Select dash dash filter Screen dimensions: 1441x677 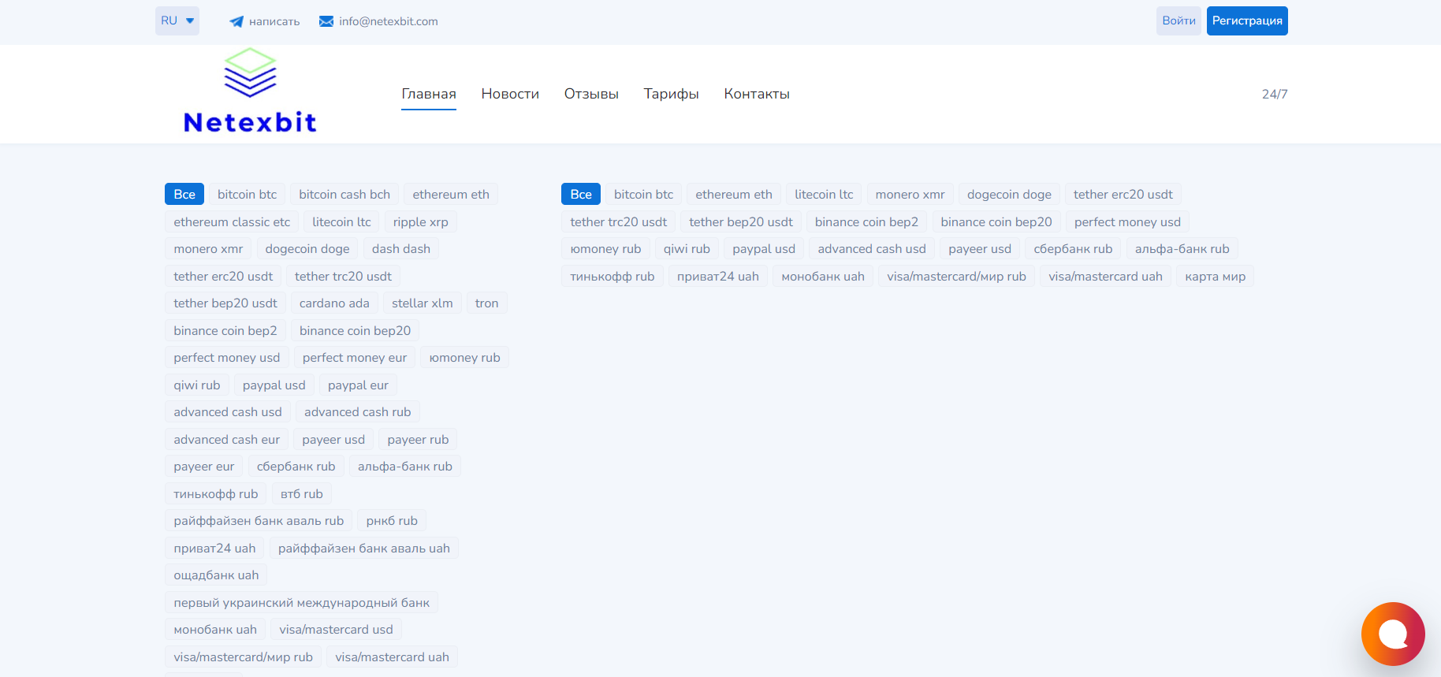(x=401, y=249)
